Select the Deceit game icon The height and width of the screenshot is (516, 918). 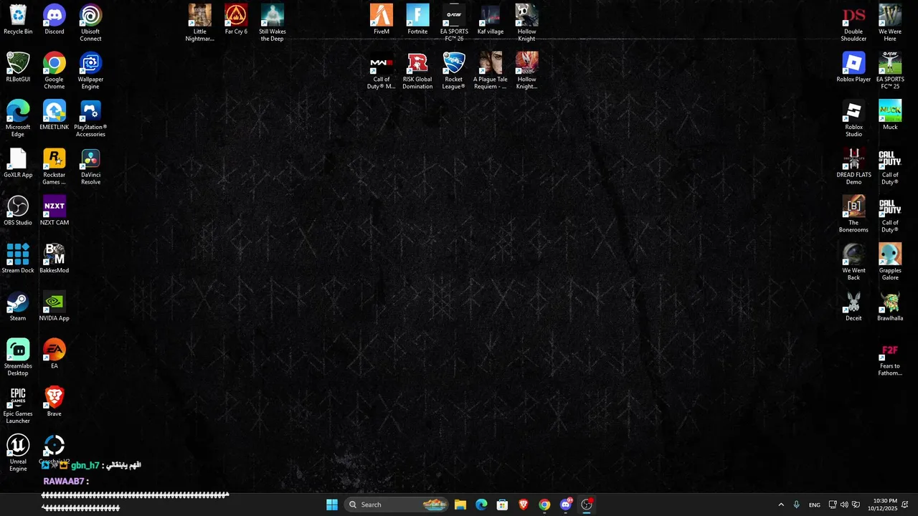coord(853,307)
